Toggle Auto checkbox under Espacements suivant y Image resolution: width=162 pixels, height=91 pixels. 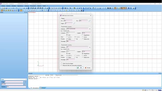tap(67, 53)
